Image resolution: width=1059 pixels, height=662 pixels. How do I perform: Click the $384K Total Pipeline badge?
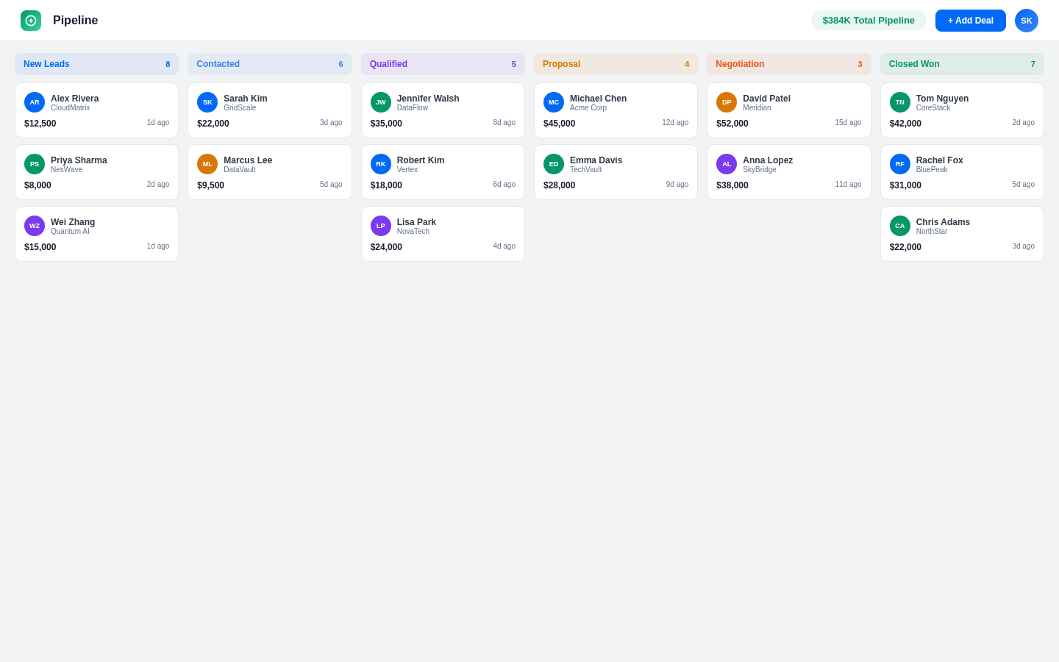(x=869, y=21)
